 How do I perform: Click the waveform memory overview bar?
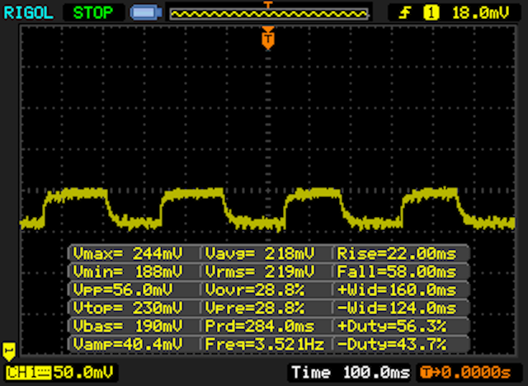[x=269, y=14]
